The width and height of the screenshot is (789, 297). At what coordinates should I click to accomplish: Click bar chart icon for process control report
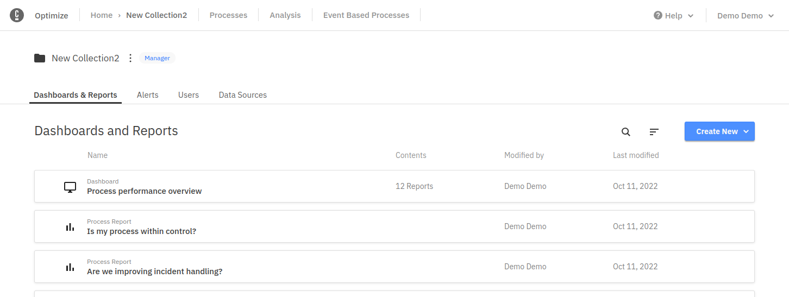70,227
